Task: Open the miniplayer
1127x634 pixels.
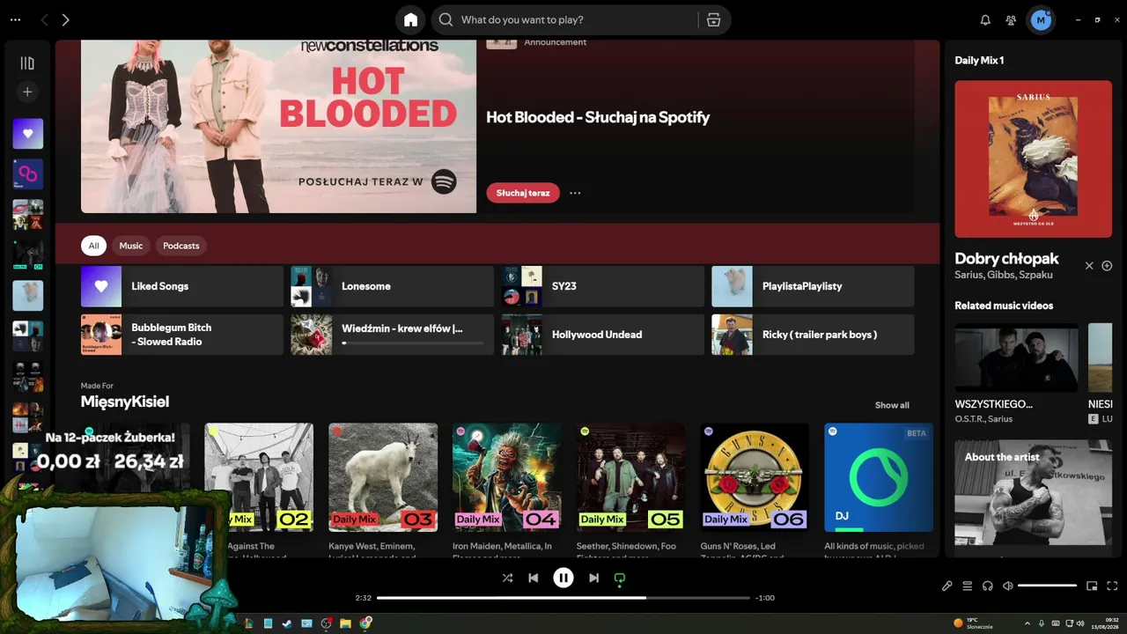Action: [x=1092, y=586]
